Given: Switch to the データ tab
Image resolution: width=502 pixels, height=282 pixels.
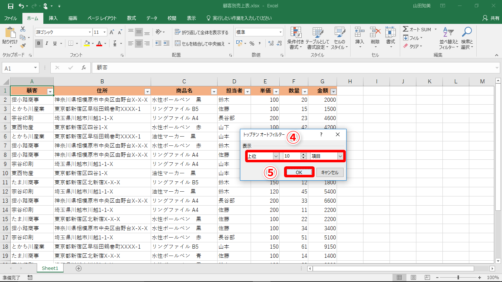Looking at the screenshot, I should (x=152, y=18).
